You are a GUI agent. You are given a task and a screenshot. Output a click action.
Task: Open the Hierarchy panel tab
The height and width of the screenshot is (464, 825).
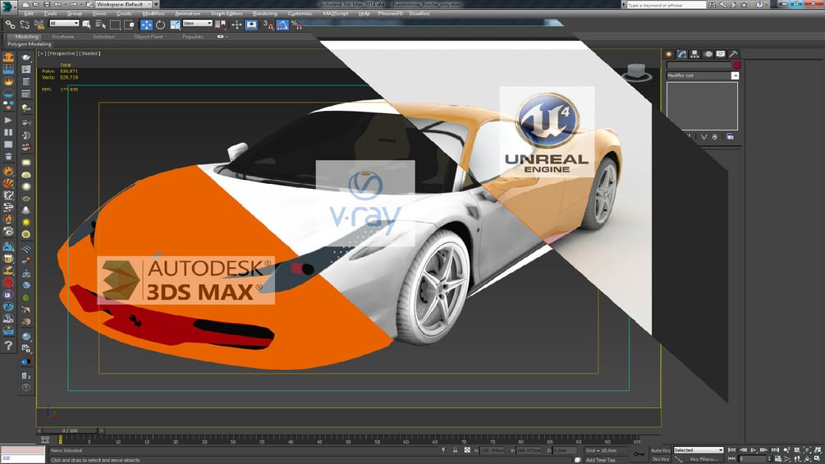pyautogui.click(x=695, y=54)
